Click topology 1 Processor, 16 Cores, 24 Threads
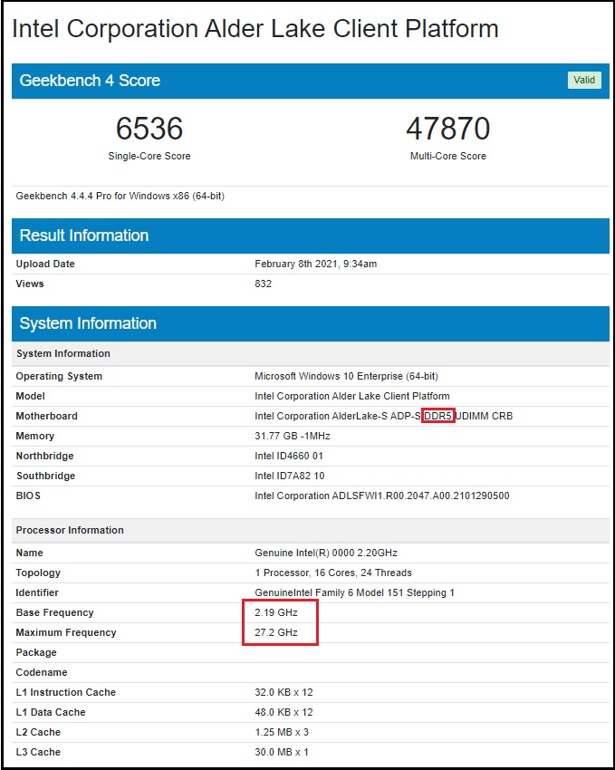 333,573
